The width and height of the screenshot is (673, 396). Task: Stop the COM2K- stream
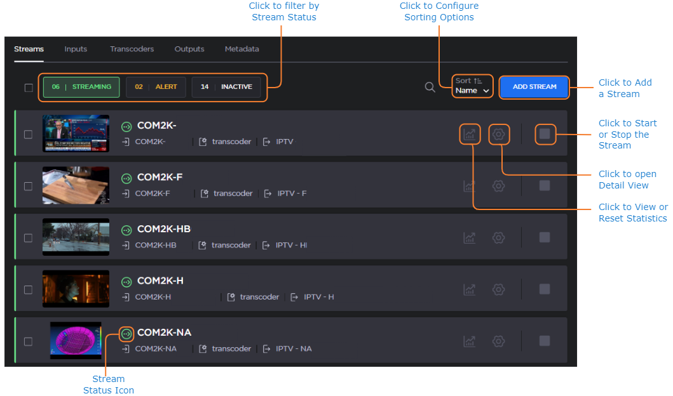545,134
